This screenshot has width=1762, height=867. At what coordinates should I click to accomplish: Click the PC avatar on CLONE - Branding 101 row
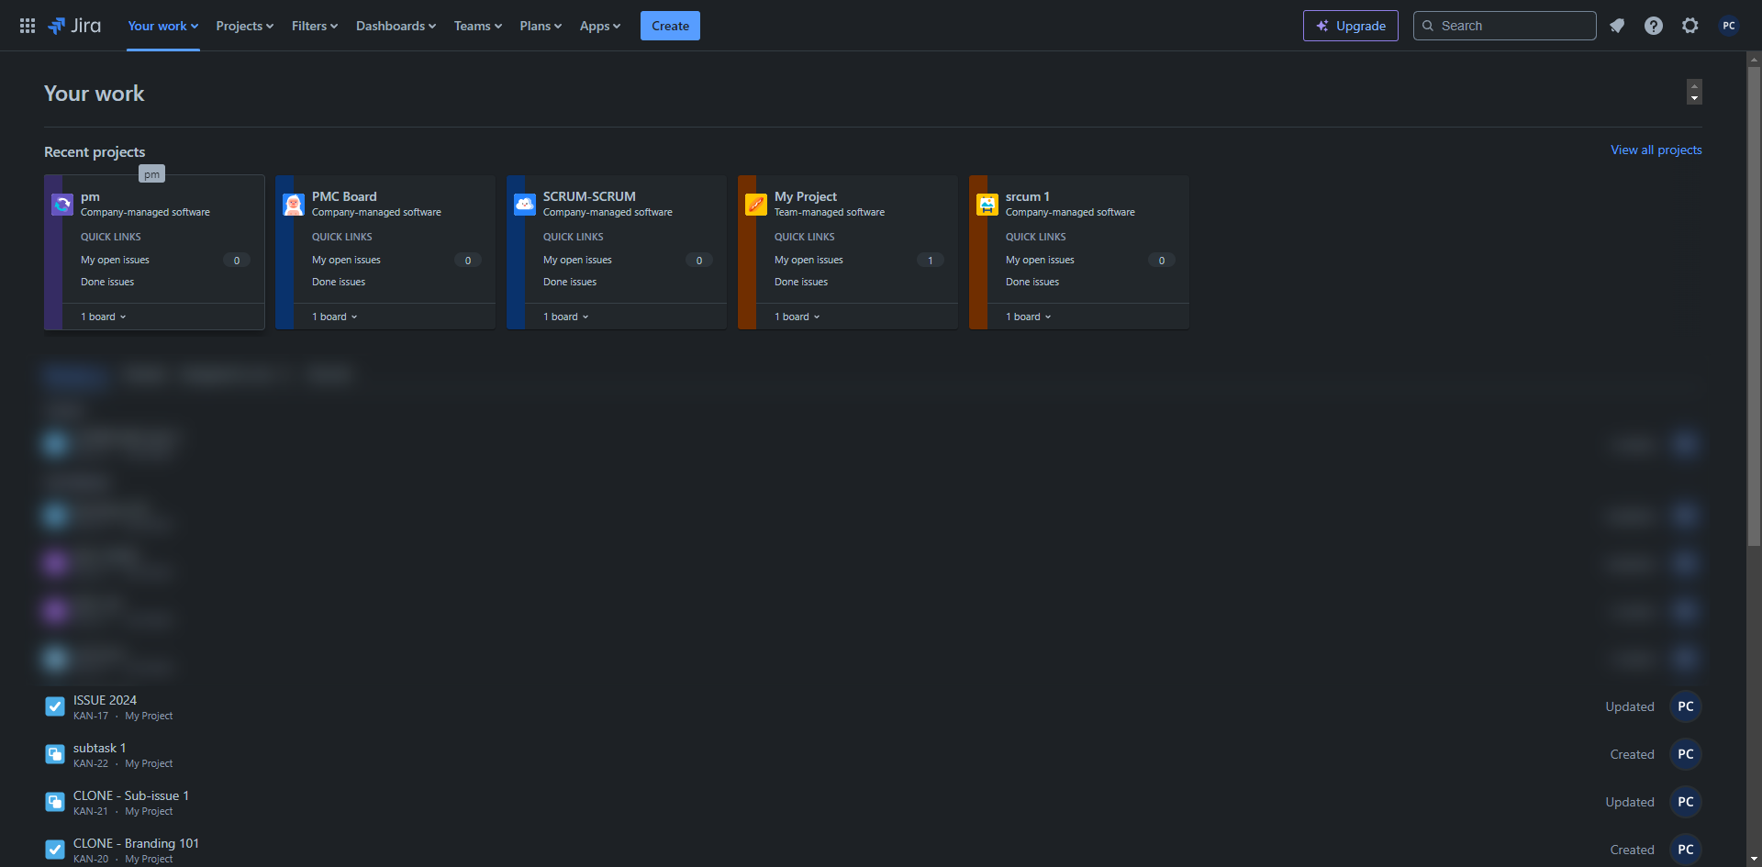coord(1686,850)
